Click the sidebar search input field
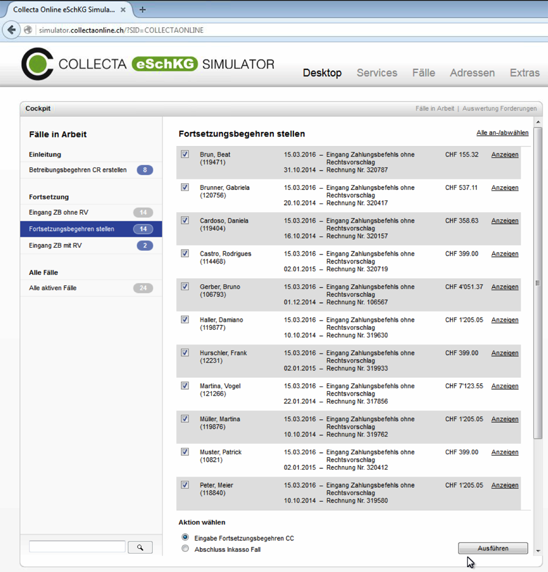 pos(77,547)
